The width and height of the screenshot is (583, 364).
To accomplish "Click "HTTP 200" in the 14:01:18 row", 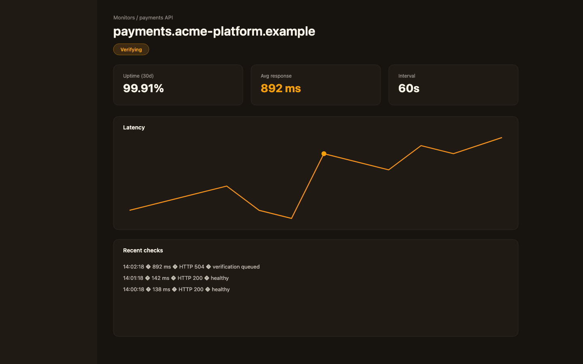I will point(190,278).
